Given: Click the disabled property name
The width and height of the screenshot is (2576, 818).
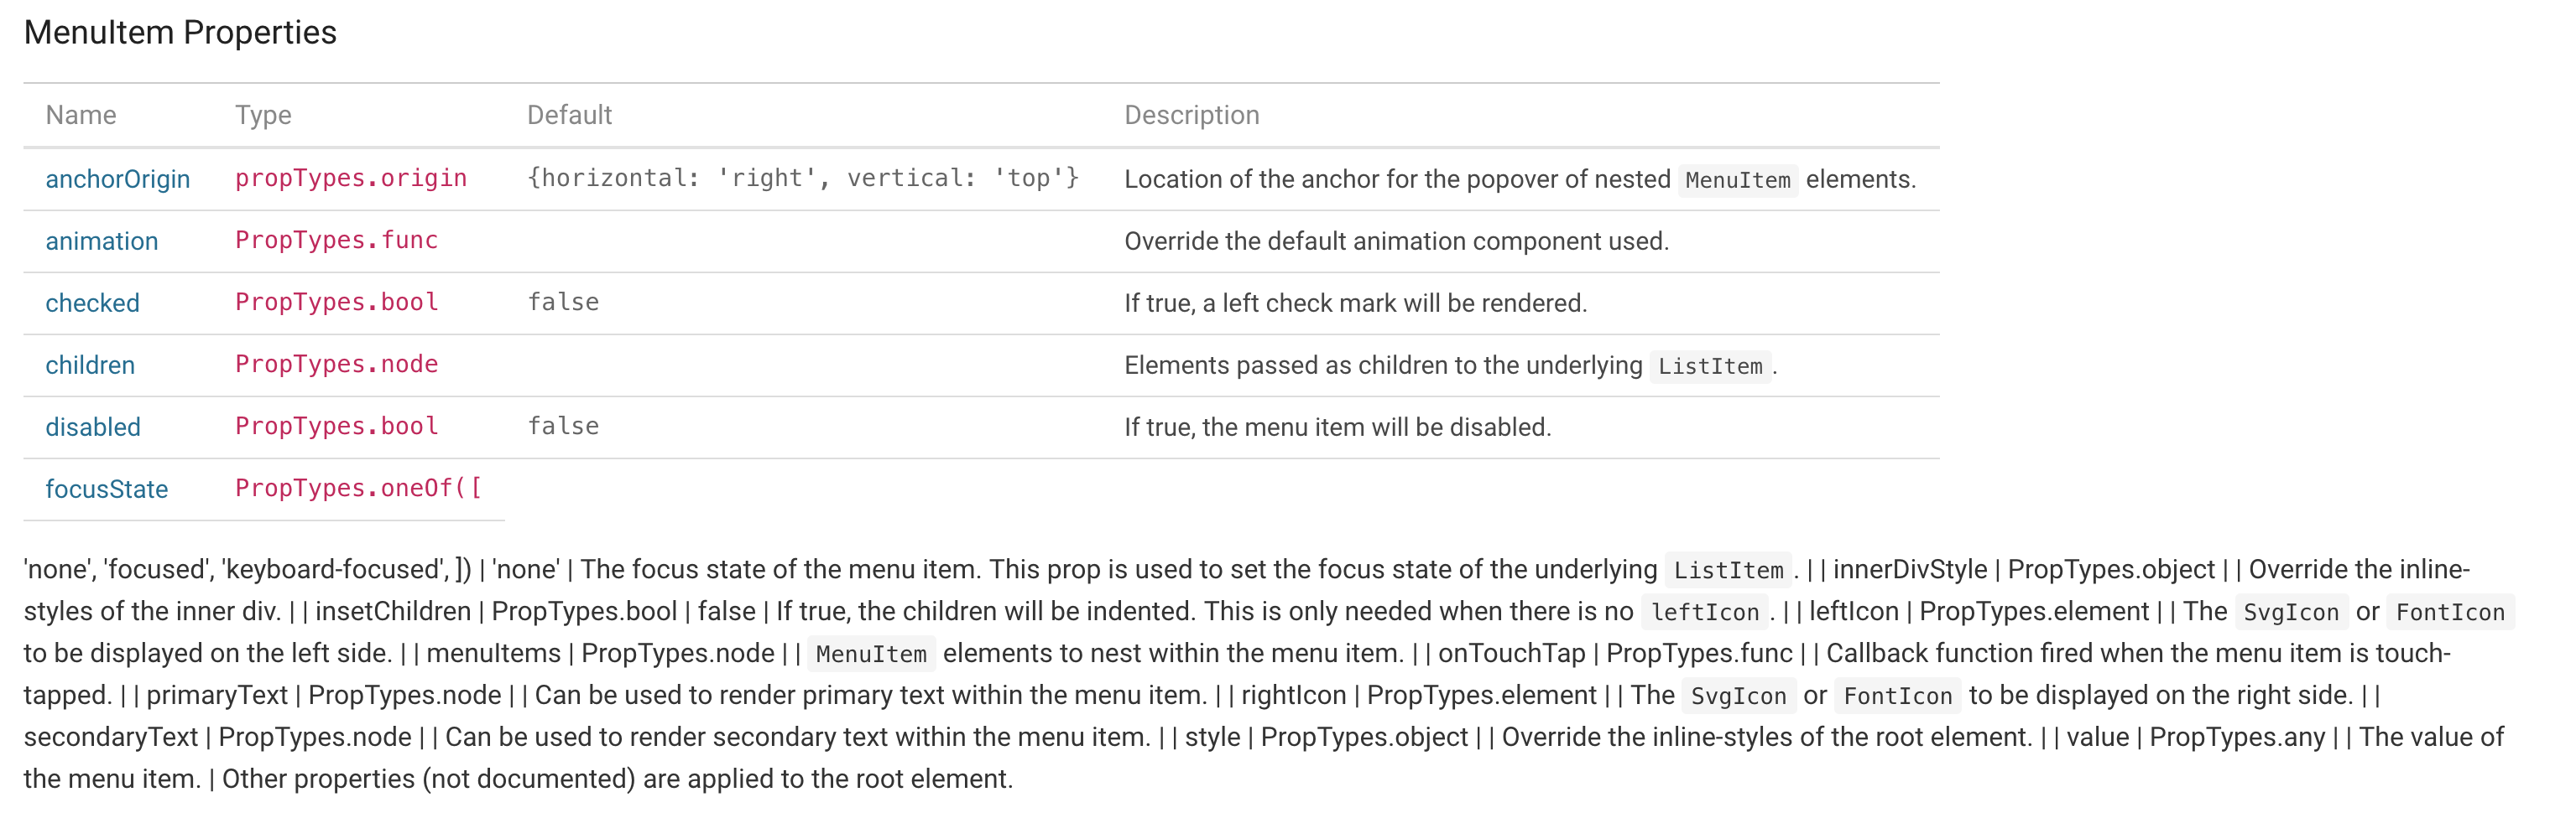Looking at the screenshot, I should pos(93,427).
